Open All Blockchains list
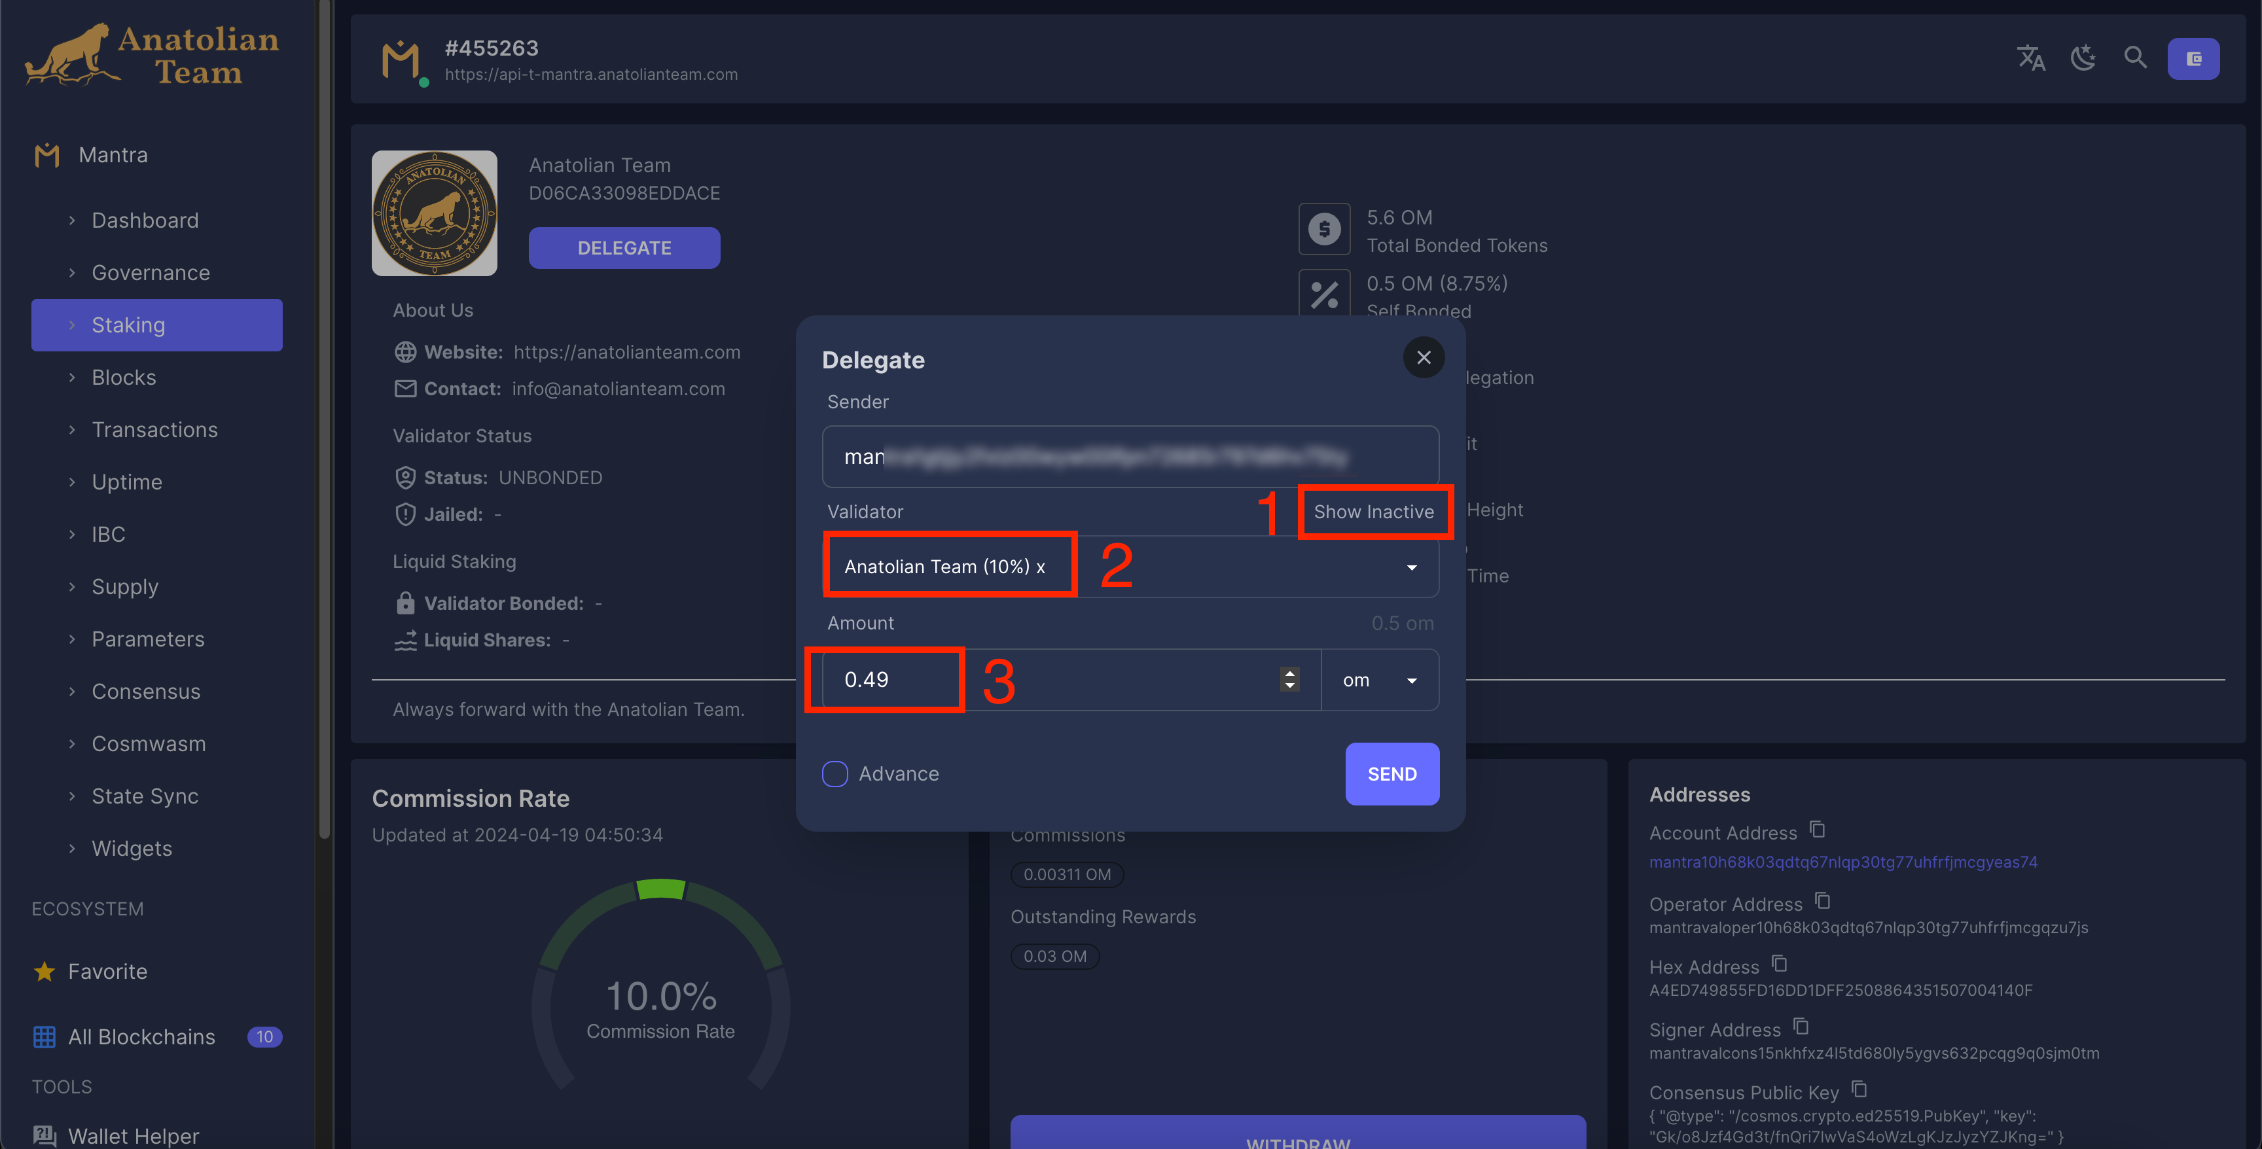 click(157, 1036)
